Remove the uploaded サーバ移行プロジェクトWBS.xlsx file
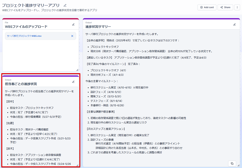Screen dimensions: 242x168 click(x=72, y=36)
